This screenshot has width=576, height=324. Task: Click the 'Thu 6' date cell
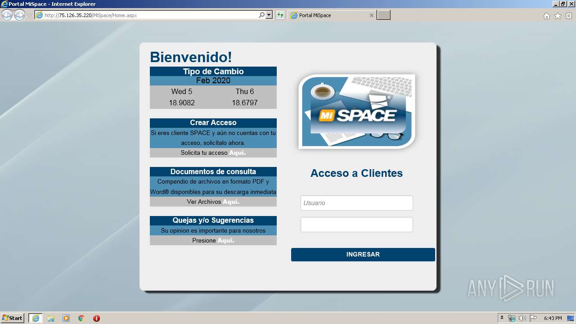pyautogui.click(x=245, y=91)
